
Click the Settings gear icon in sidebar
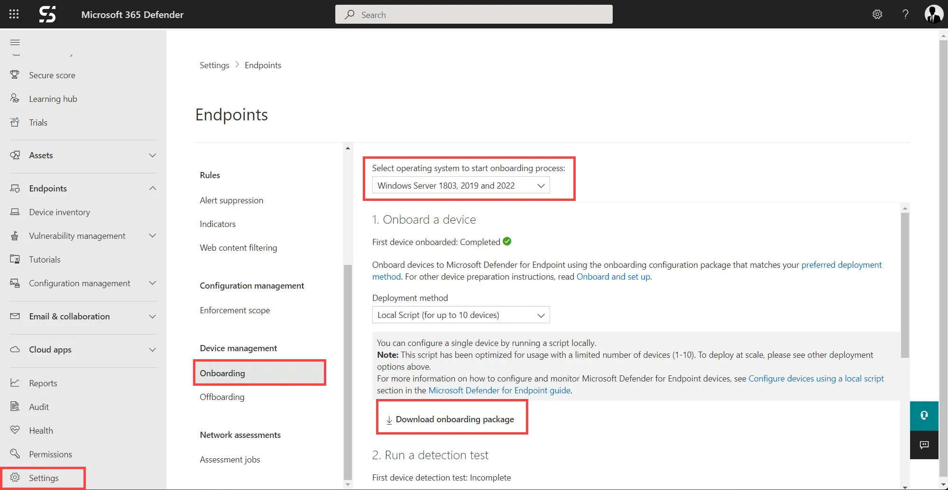click(x=15, y=477)
